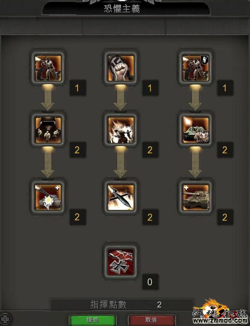Select the rocket strike on tank icon
The height and width of the screenshot is (326, 250).
click(x=48, y=197)
